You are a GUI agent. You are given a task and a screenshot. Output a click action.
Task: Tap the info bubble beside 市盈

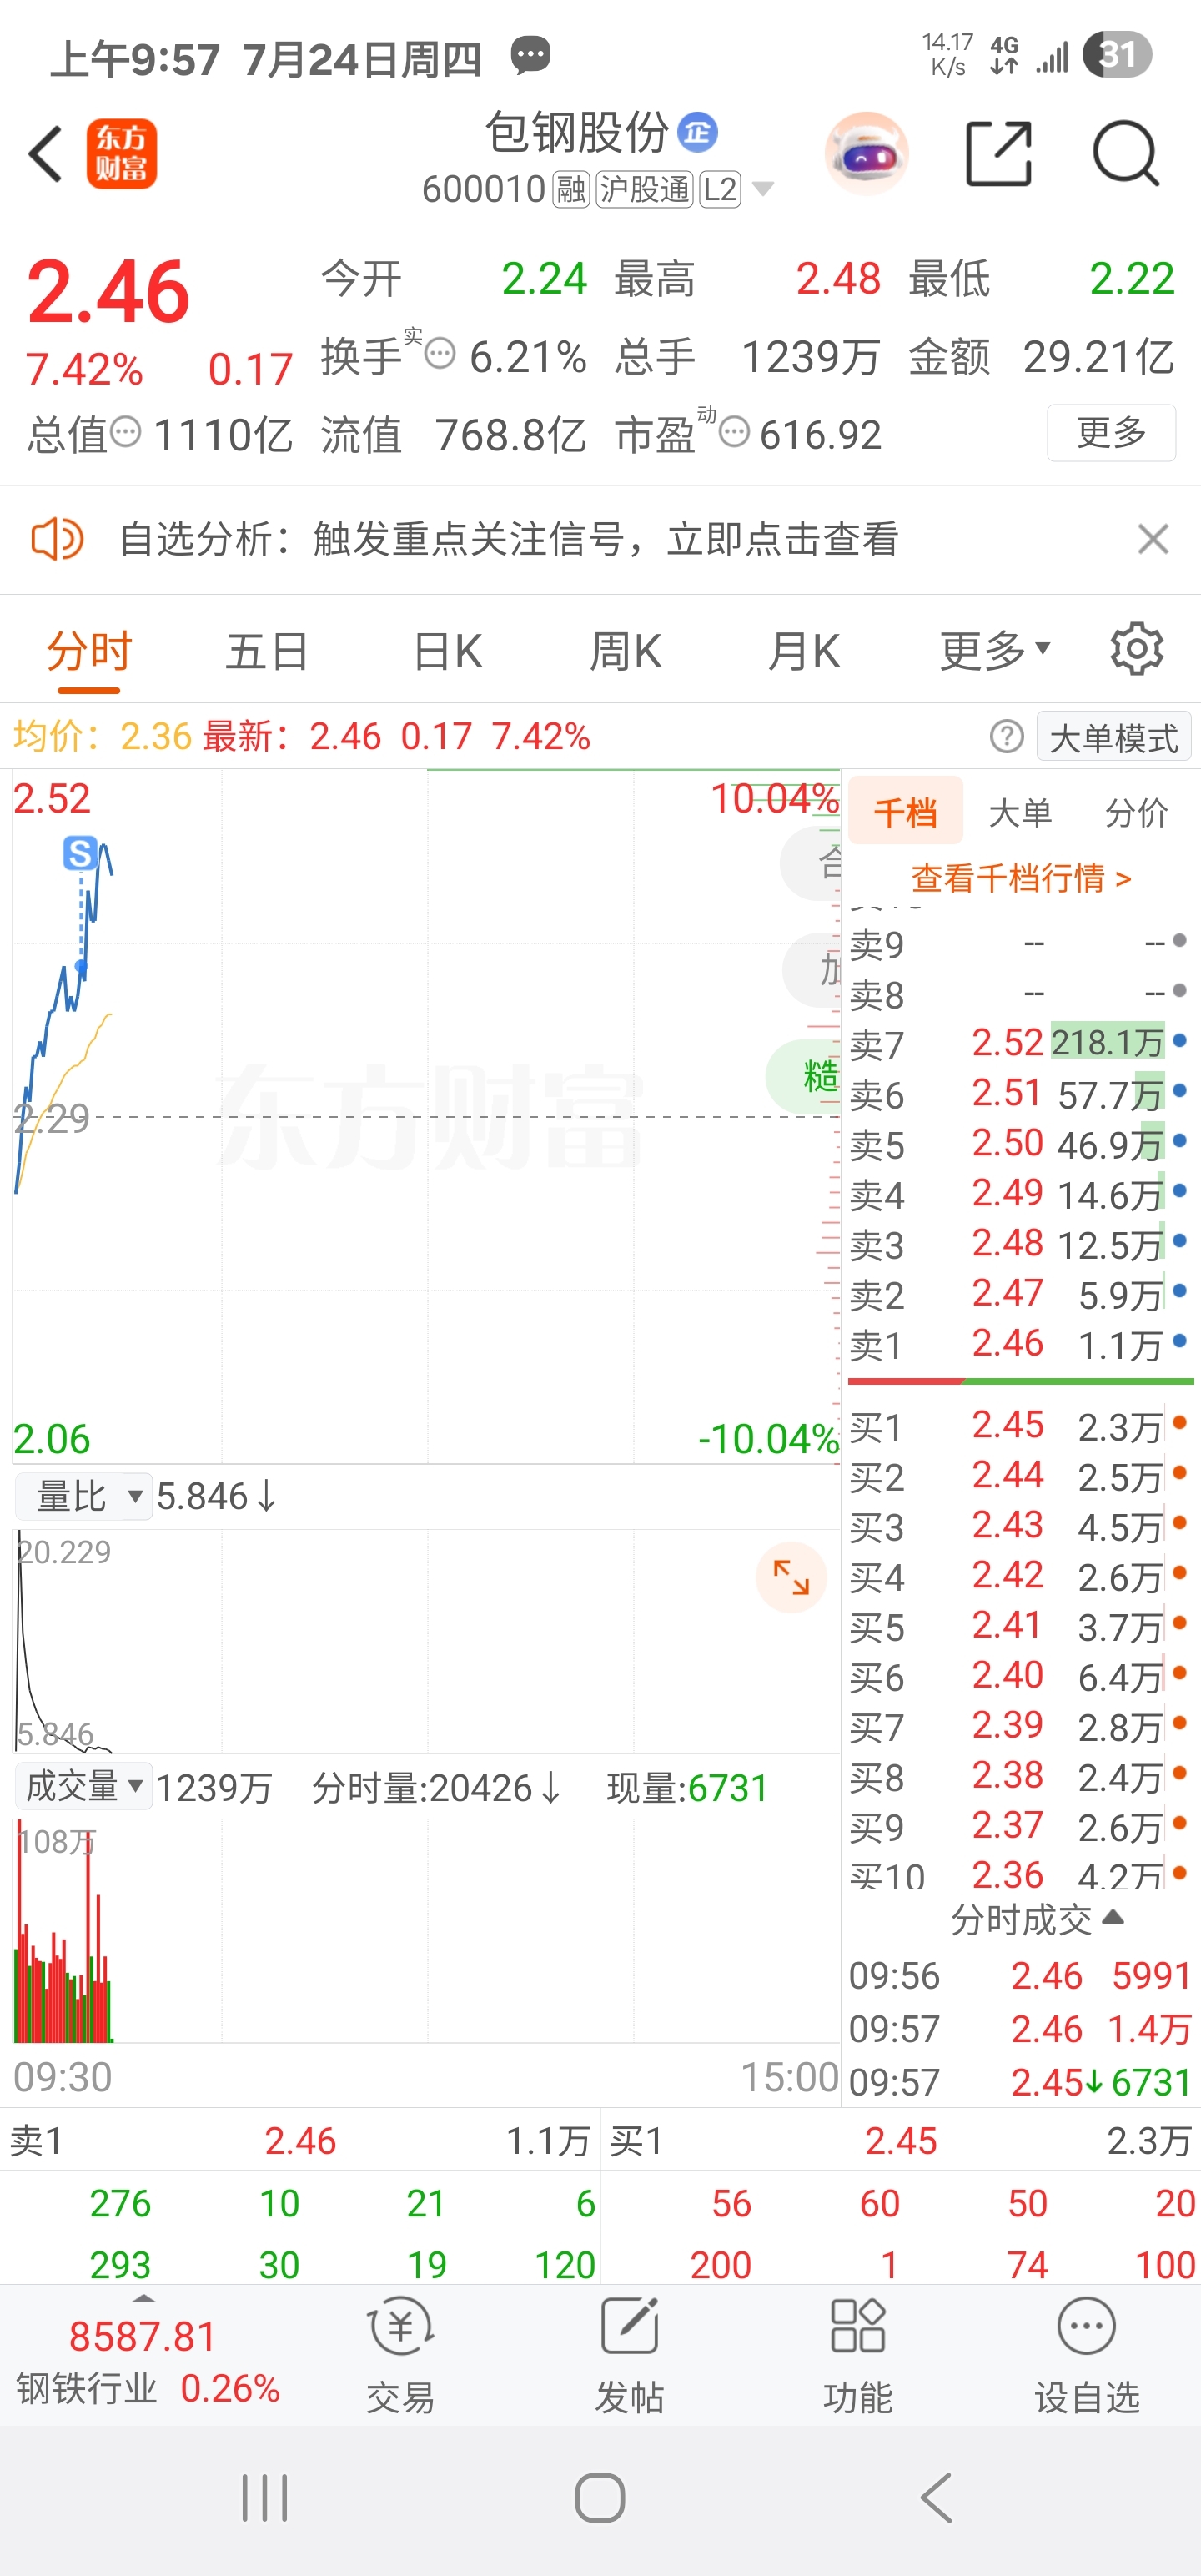pyautogui.click(x=734, y=432)
